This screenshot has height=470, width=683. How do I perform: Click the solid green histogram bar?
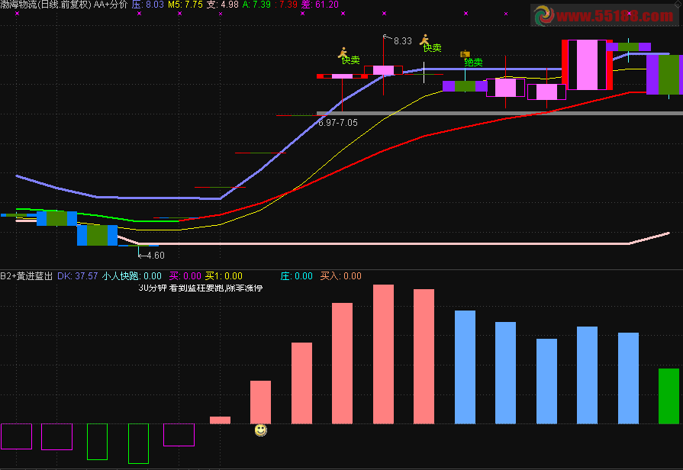(669, 396)
